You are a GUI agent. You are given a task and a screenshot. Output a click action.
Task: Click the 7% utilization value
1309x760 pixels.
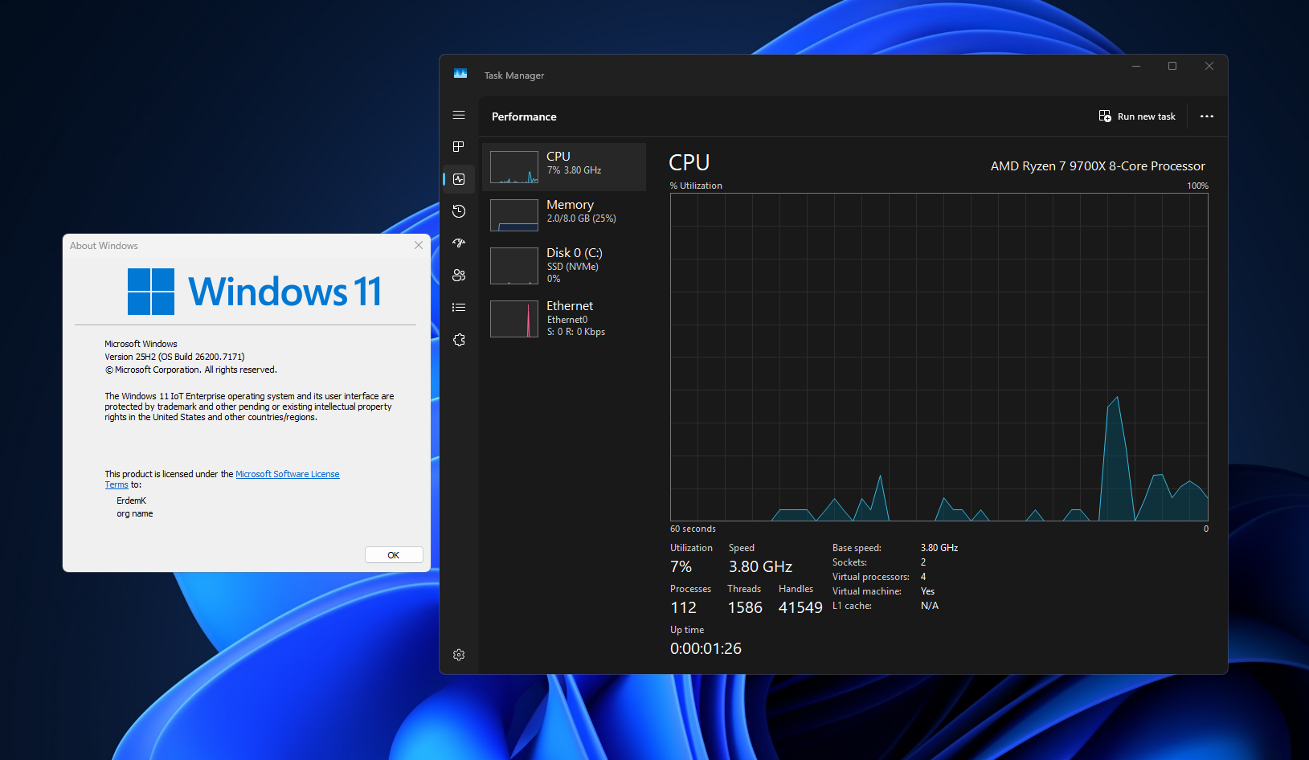[681, 566]
